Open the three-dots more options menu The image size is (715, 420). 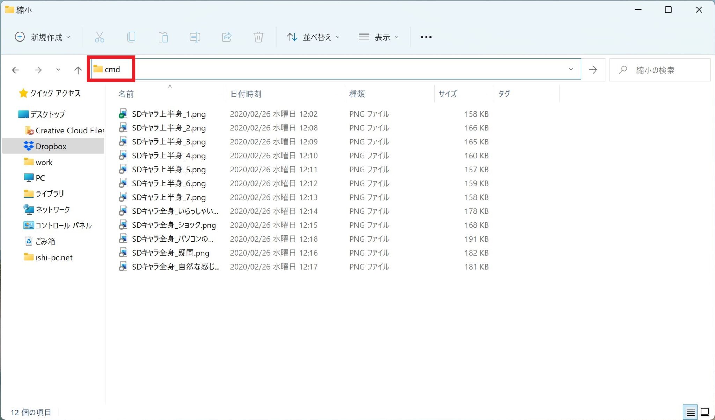coord(426,37)
